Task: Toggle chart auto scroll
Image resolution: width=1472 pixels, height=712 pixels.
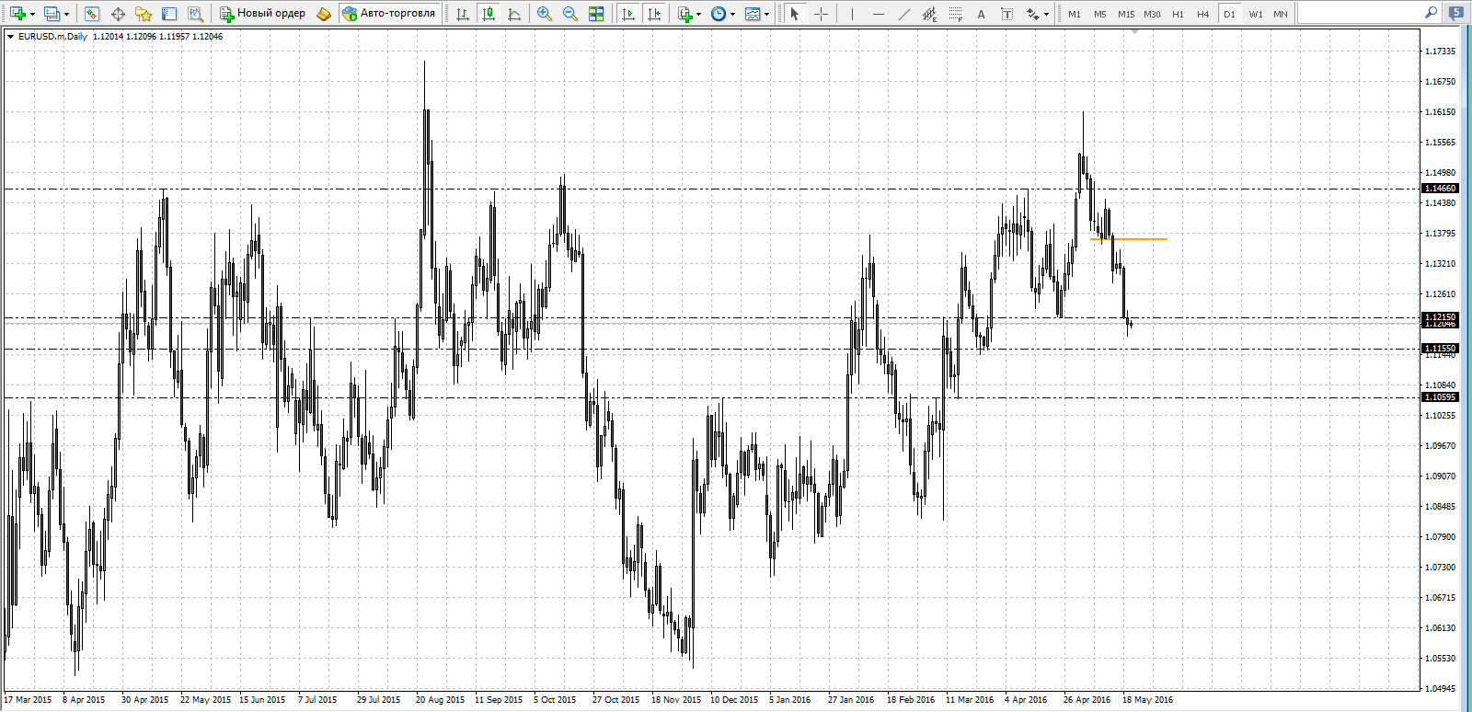Action: tap(628, 14)
